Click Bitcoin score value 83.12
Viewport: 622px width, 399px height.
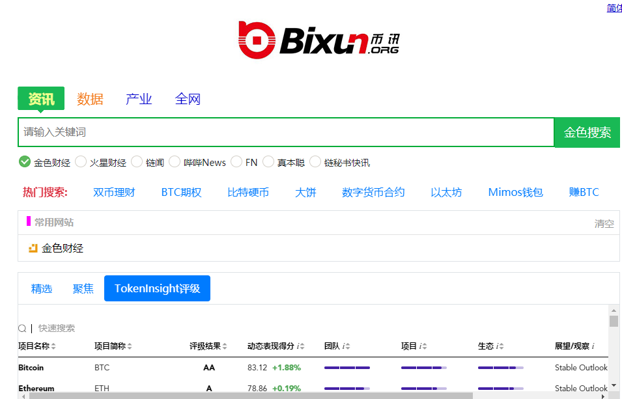257,368
